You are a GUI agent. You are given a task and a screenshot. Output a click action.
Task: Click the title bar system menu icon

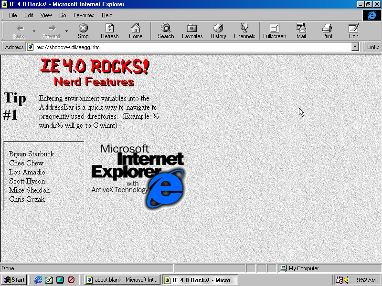tap(4, 4)
